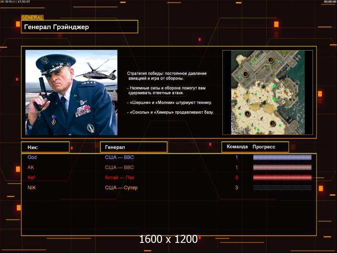Viewport: 337px width, 253px height.
Task: Click the General Granger portrait image
Action: (x=71, y=92)
